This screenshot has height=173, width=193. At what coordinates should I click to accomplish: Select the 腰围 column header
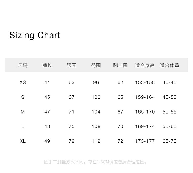(x=72, y=65)
